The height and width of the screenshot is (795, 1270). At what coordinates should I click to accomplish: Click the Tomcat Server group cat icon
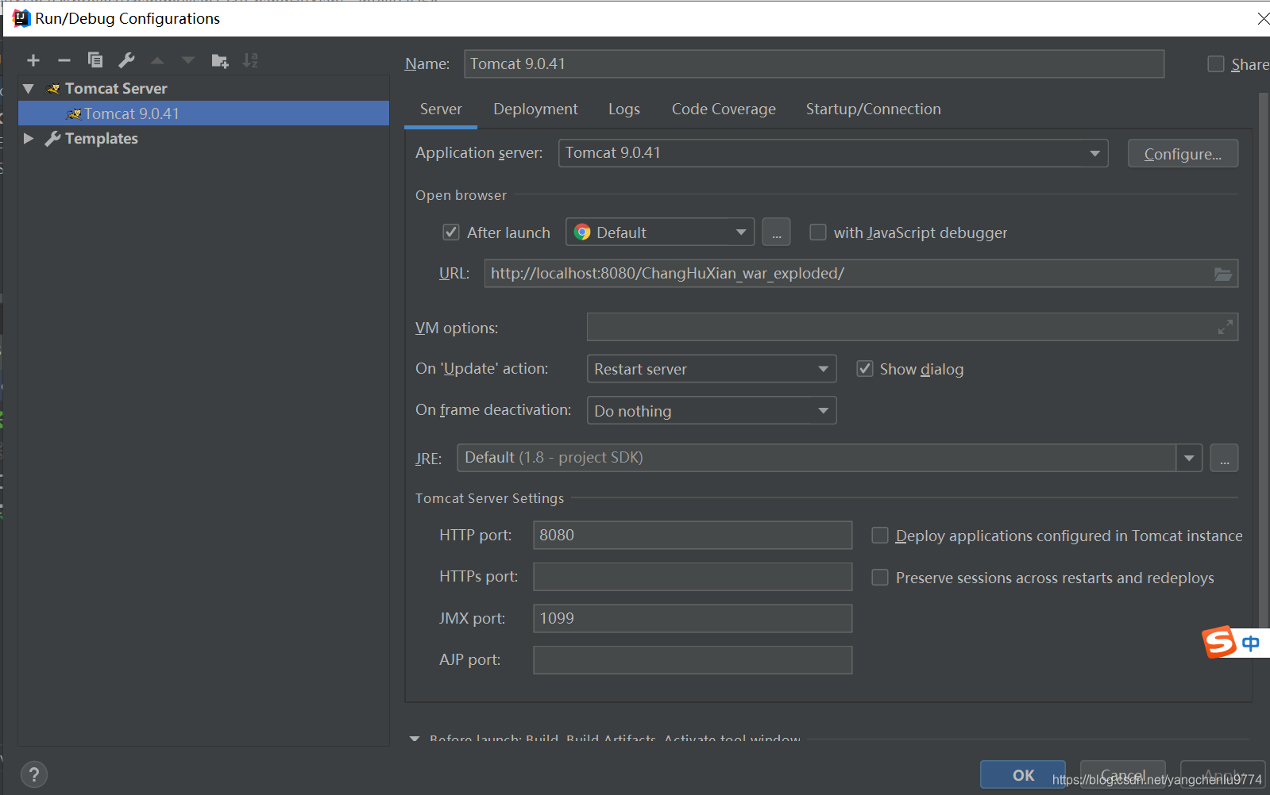[x=53, y=89]
